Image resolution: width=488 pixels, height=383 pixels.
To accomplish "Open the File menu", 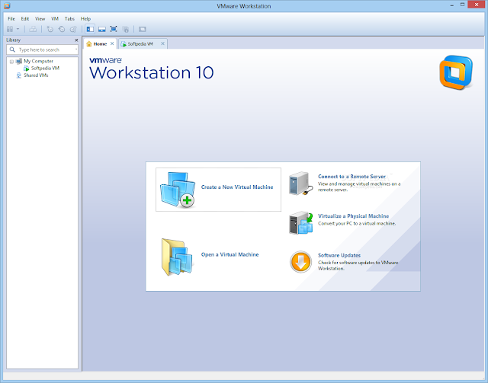I will point(11,18).
